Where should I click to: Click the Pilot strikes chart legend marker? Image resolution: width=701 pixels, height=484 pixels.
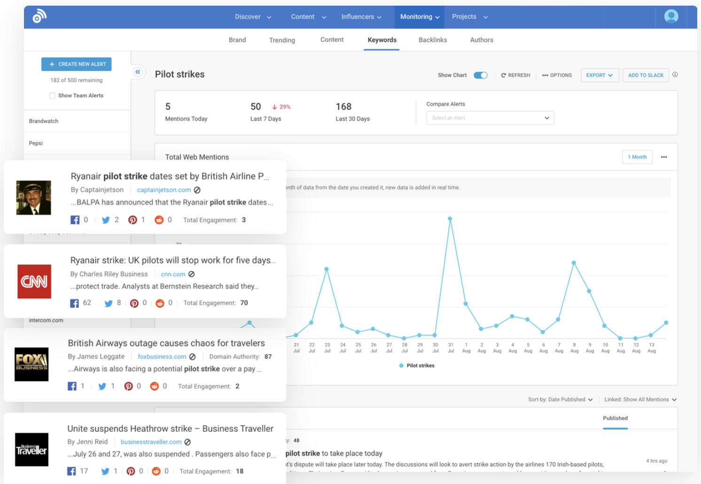tap(401, 366)
